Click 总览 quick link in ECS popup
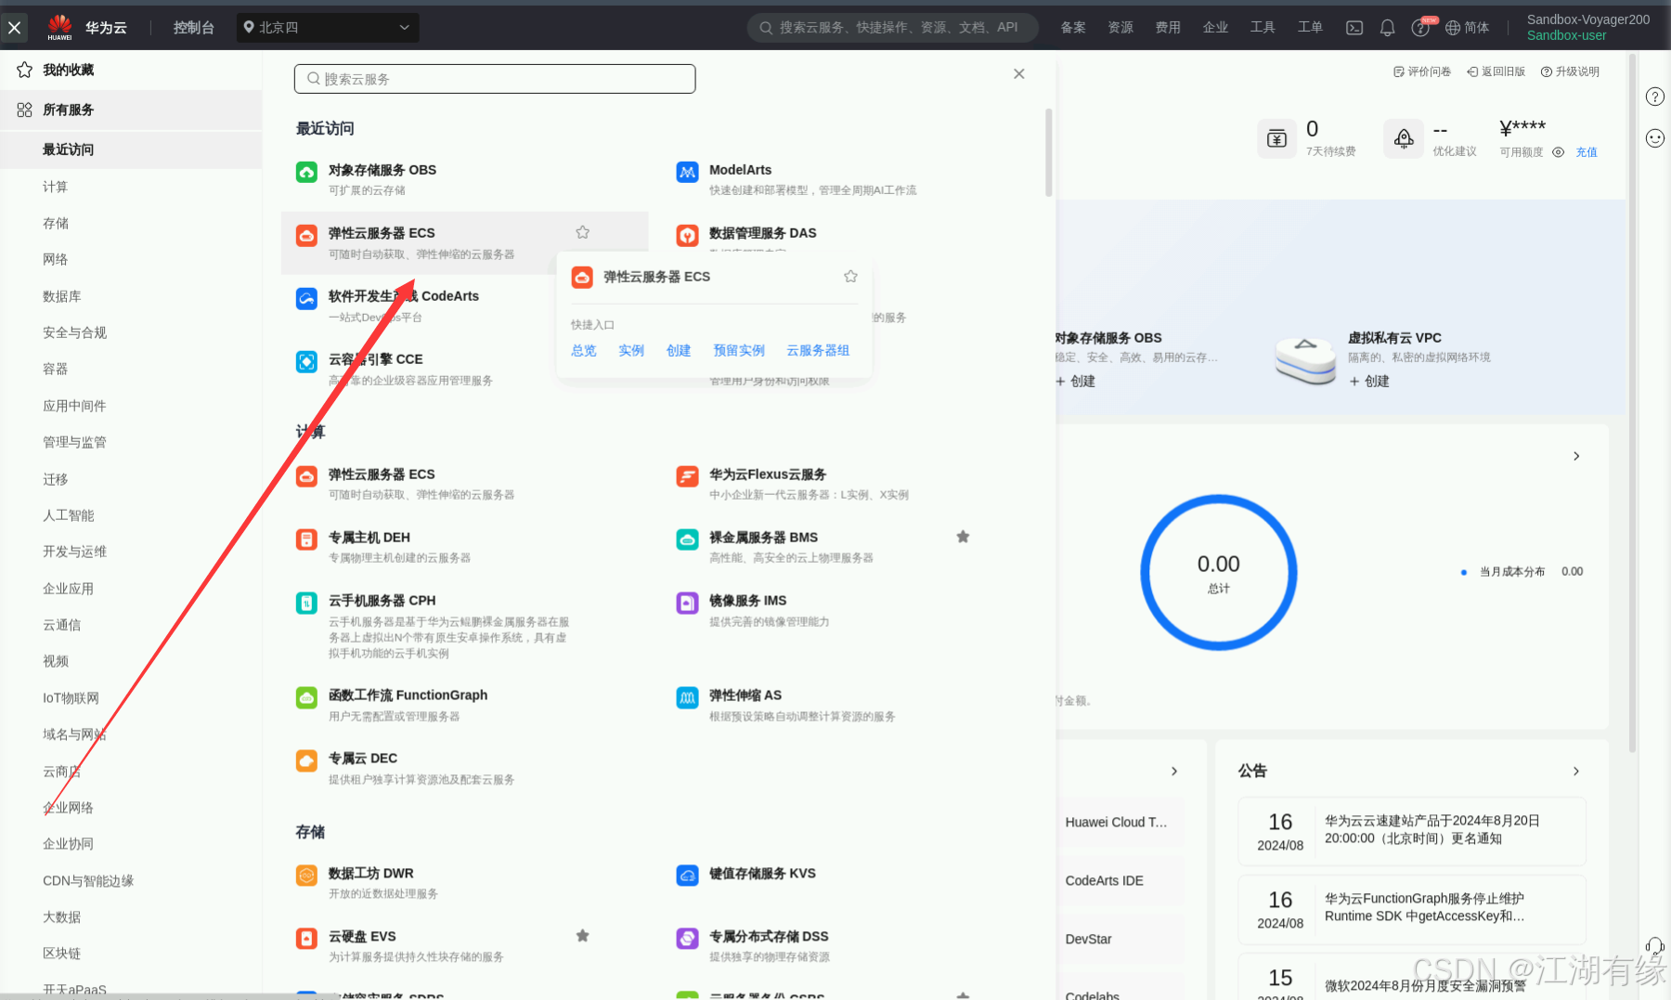Screen dimensions: 1671x1000 [x=584, y=350]
